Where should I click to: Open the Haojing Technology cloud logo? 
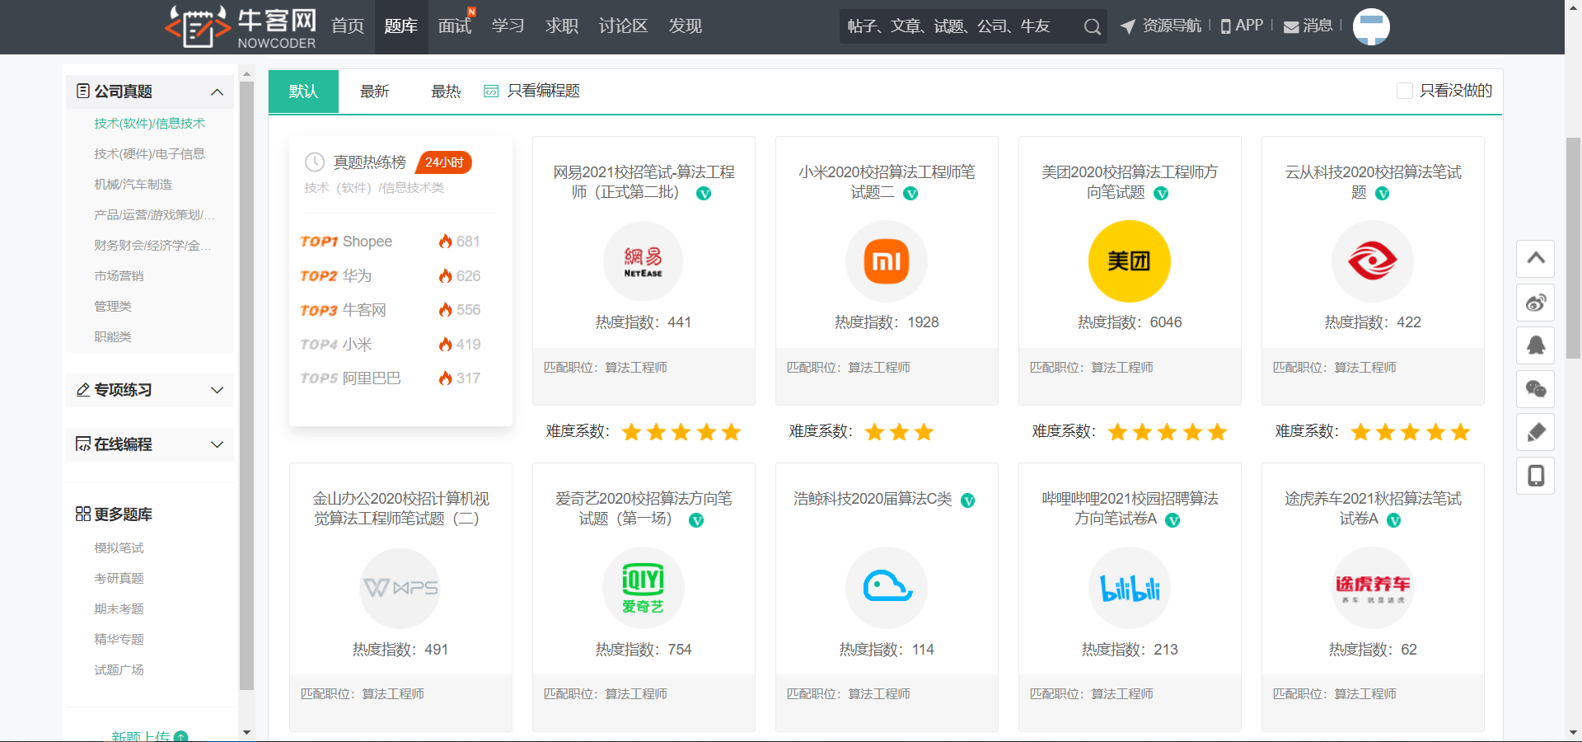(x=887, y=588)
